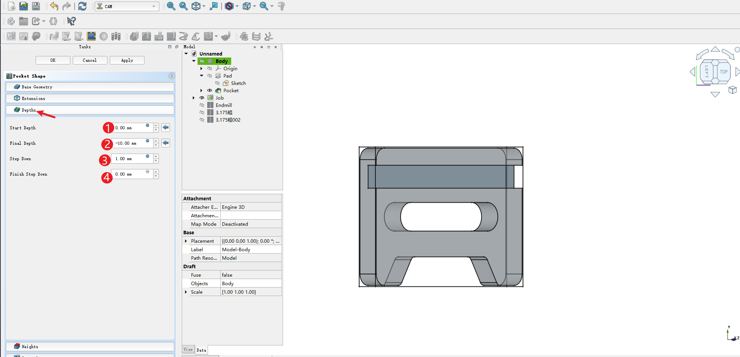Switch to the View property tab
740x357 pixels.
click(188, 349)
